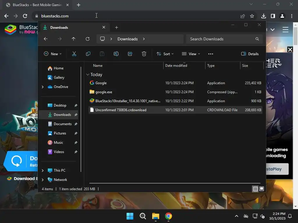
Task: Select the google.exe zipped file
Action: 175,92
